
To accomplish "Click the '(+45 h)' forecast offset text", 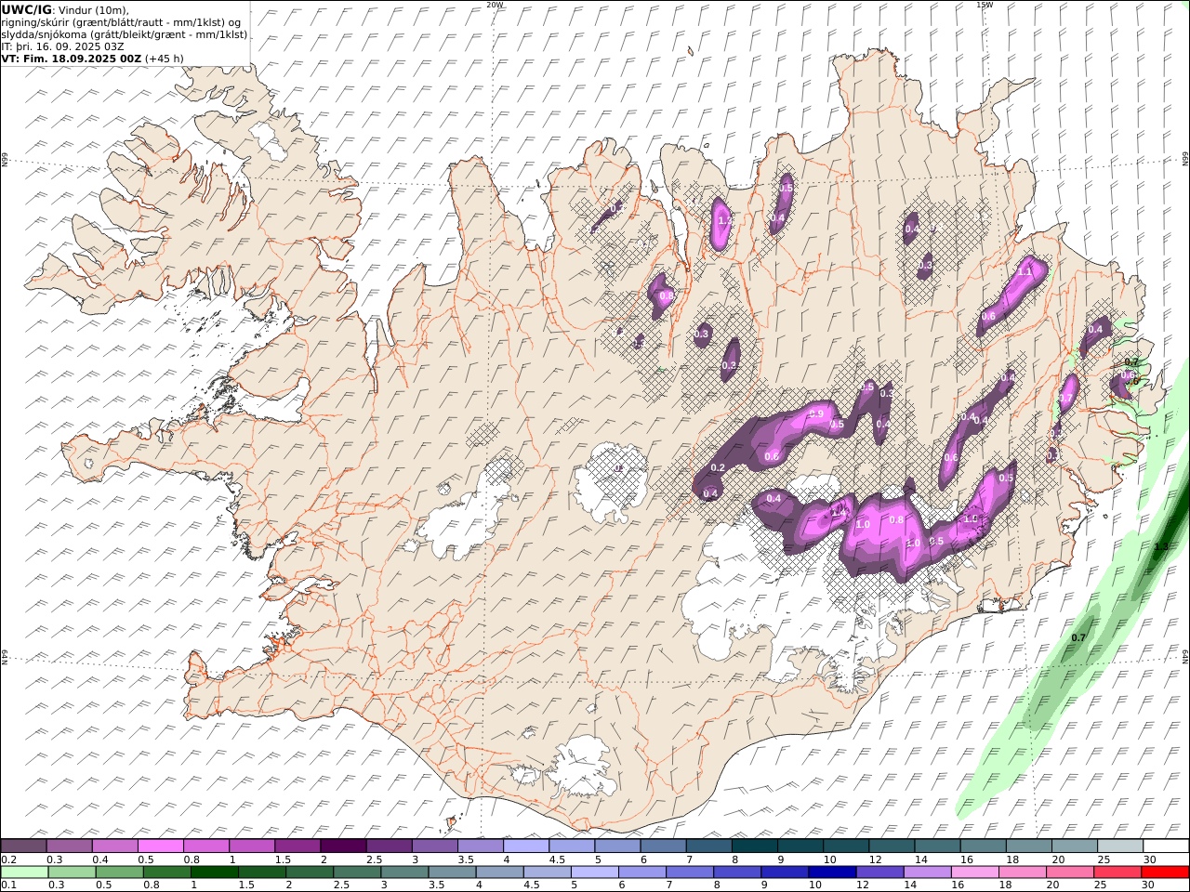I will 165,59.
